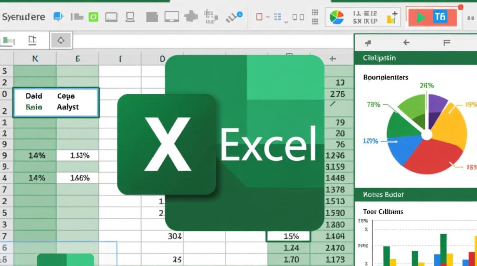The width and height of the screenshot is (477, 266).
Task: Click the two small squares icon
Action: 298,17
